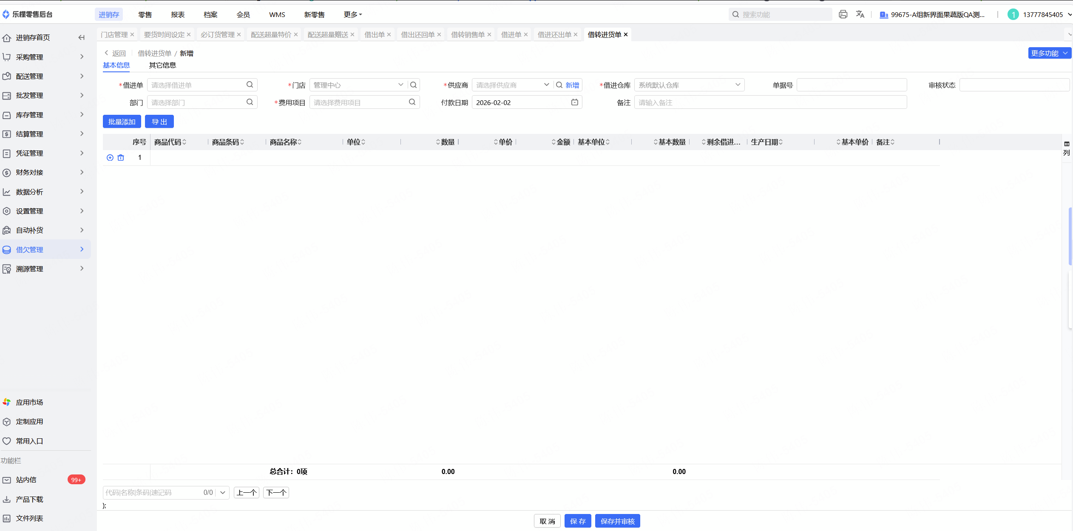Click the printer icon in the top bar
Viewport: 1073px width, 531px height.
pyautogui.click(x=843, y=14)
